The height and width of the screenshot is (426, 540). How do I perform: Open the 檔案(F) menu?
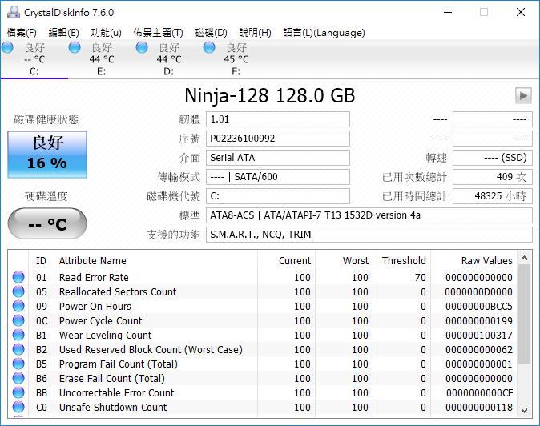pos(22,33)
